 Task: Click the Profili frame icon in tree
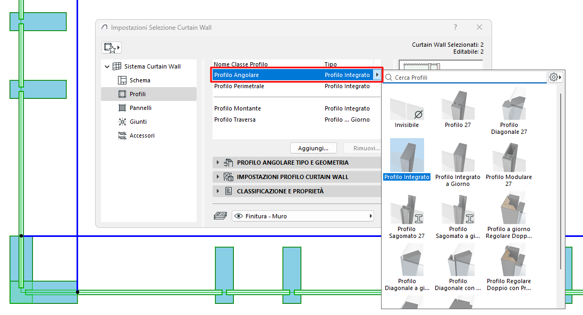coord(122,94)
